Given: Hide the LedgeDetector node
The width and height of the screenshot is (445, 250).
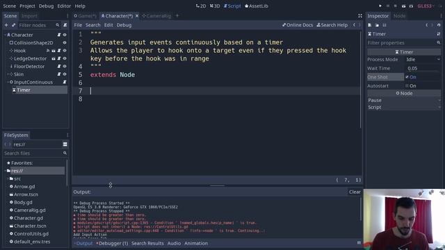Looking at the screenshot, I should [x=65, y=58].
